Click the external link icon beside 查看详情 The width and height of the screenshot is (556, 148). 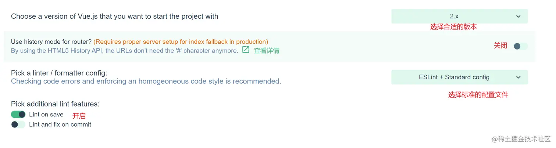[246, 50]
